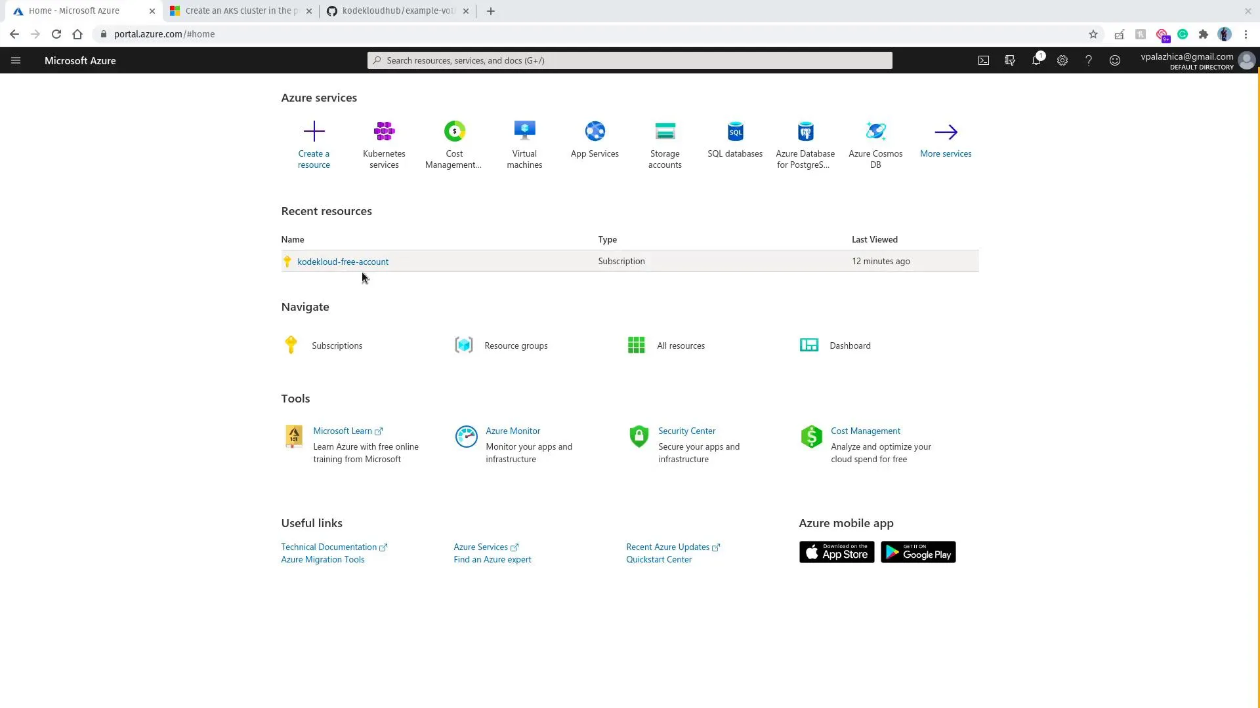Open Technical Documentation
The height and width of the screenshot is (708, 1260).
pyautogui.click(x=329, y=547)
